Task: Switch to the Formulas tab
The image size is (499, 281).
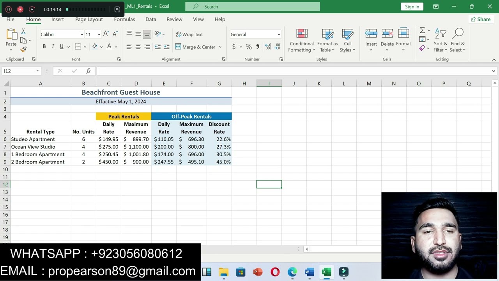Action: point(124,19)
